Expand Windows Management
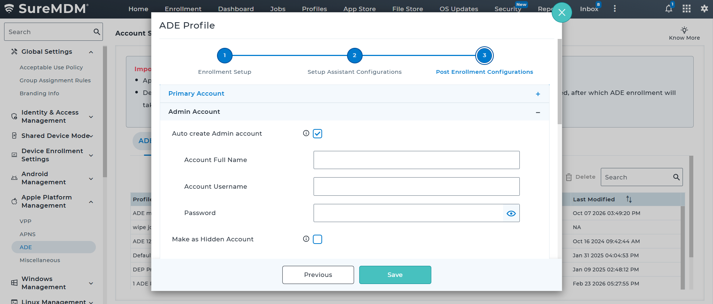Image resolution: width=713 pixels, height=304 pixels. point(91,283)
